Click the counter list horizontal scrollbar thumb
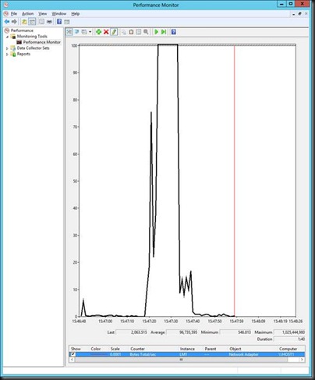 click(x=181, y=360)
